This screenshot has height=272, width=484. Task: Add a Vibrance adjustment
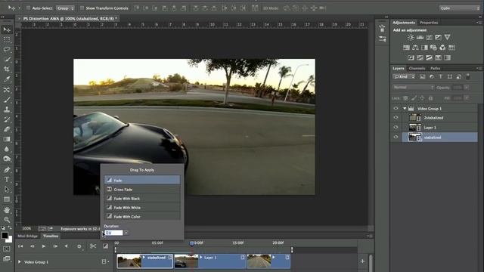tap(447, 37)
